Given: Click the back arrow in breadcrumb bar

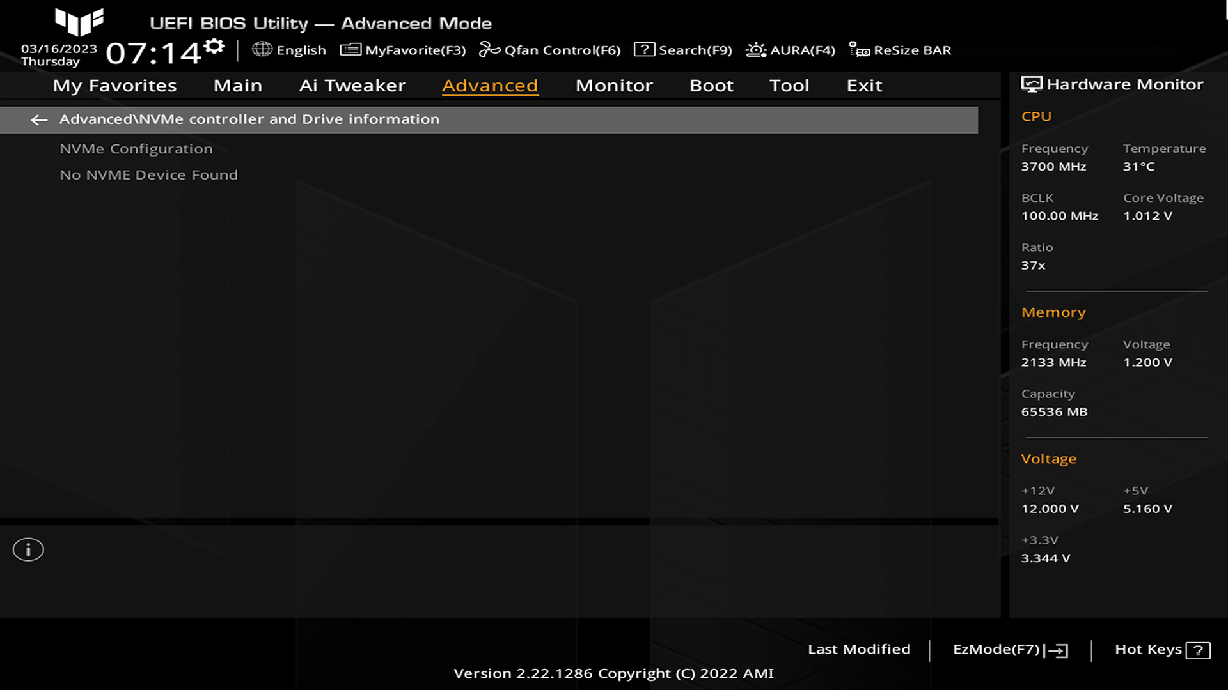Looking at the screenshot, I should [x=39, y=120].
